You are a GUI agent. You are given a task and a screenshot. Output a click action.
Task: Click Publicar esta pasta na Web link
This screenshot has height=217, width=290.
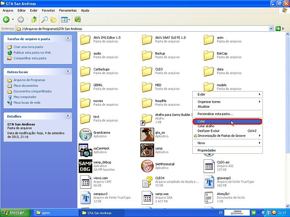32,53
